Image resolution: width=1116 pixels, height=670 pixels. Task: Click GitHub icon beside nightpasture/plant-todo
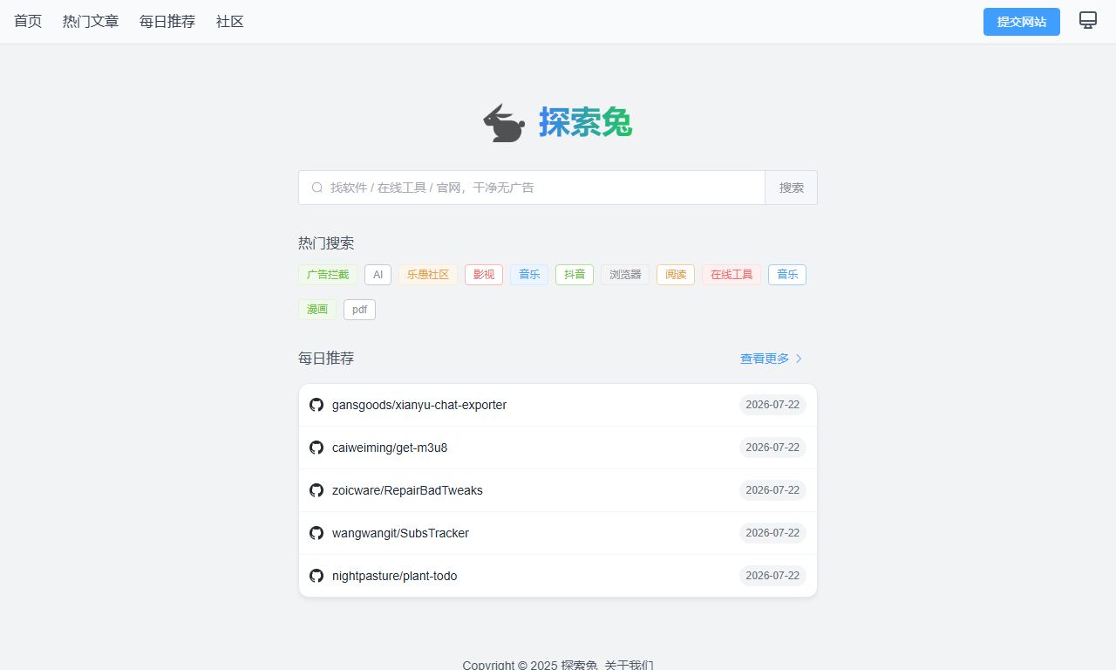[316, 576]
